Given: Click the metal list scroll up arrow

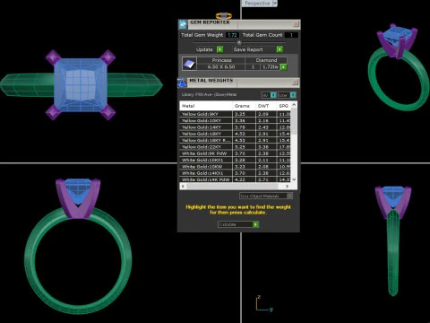Looking at the screenshot, I should (294, 105).
